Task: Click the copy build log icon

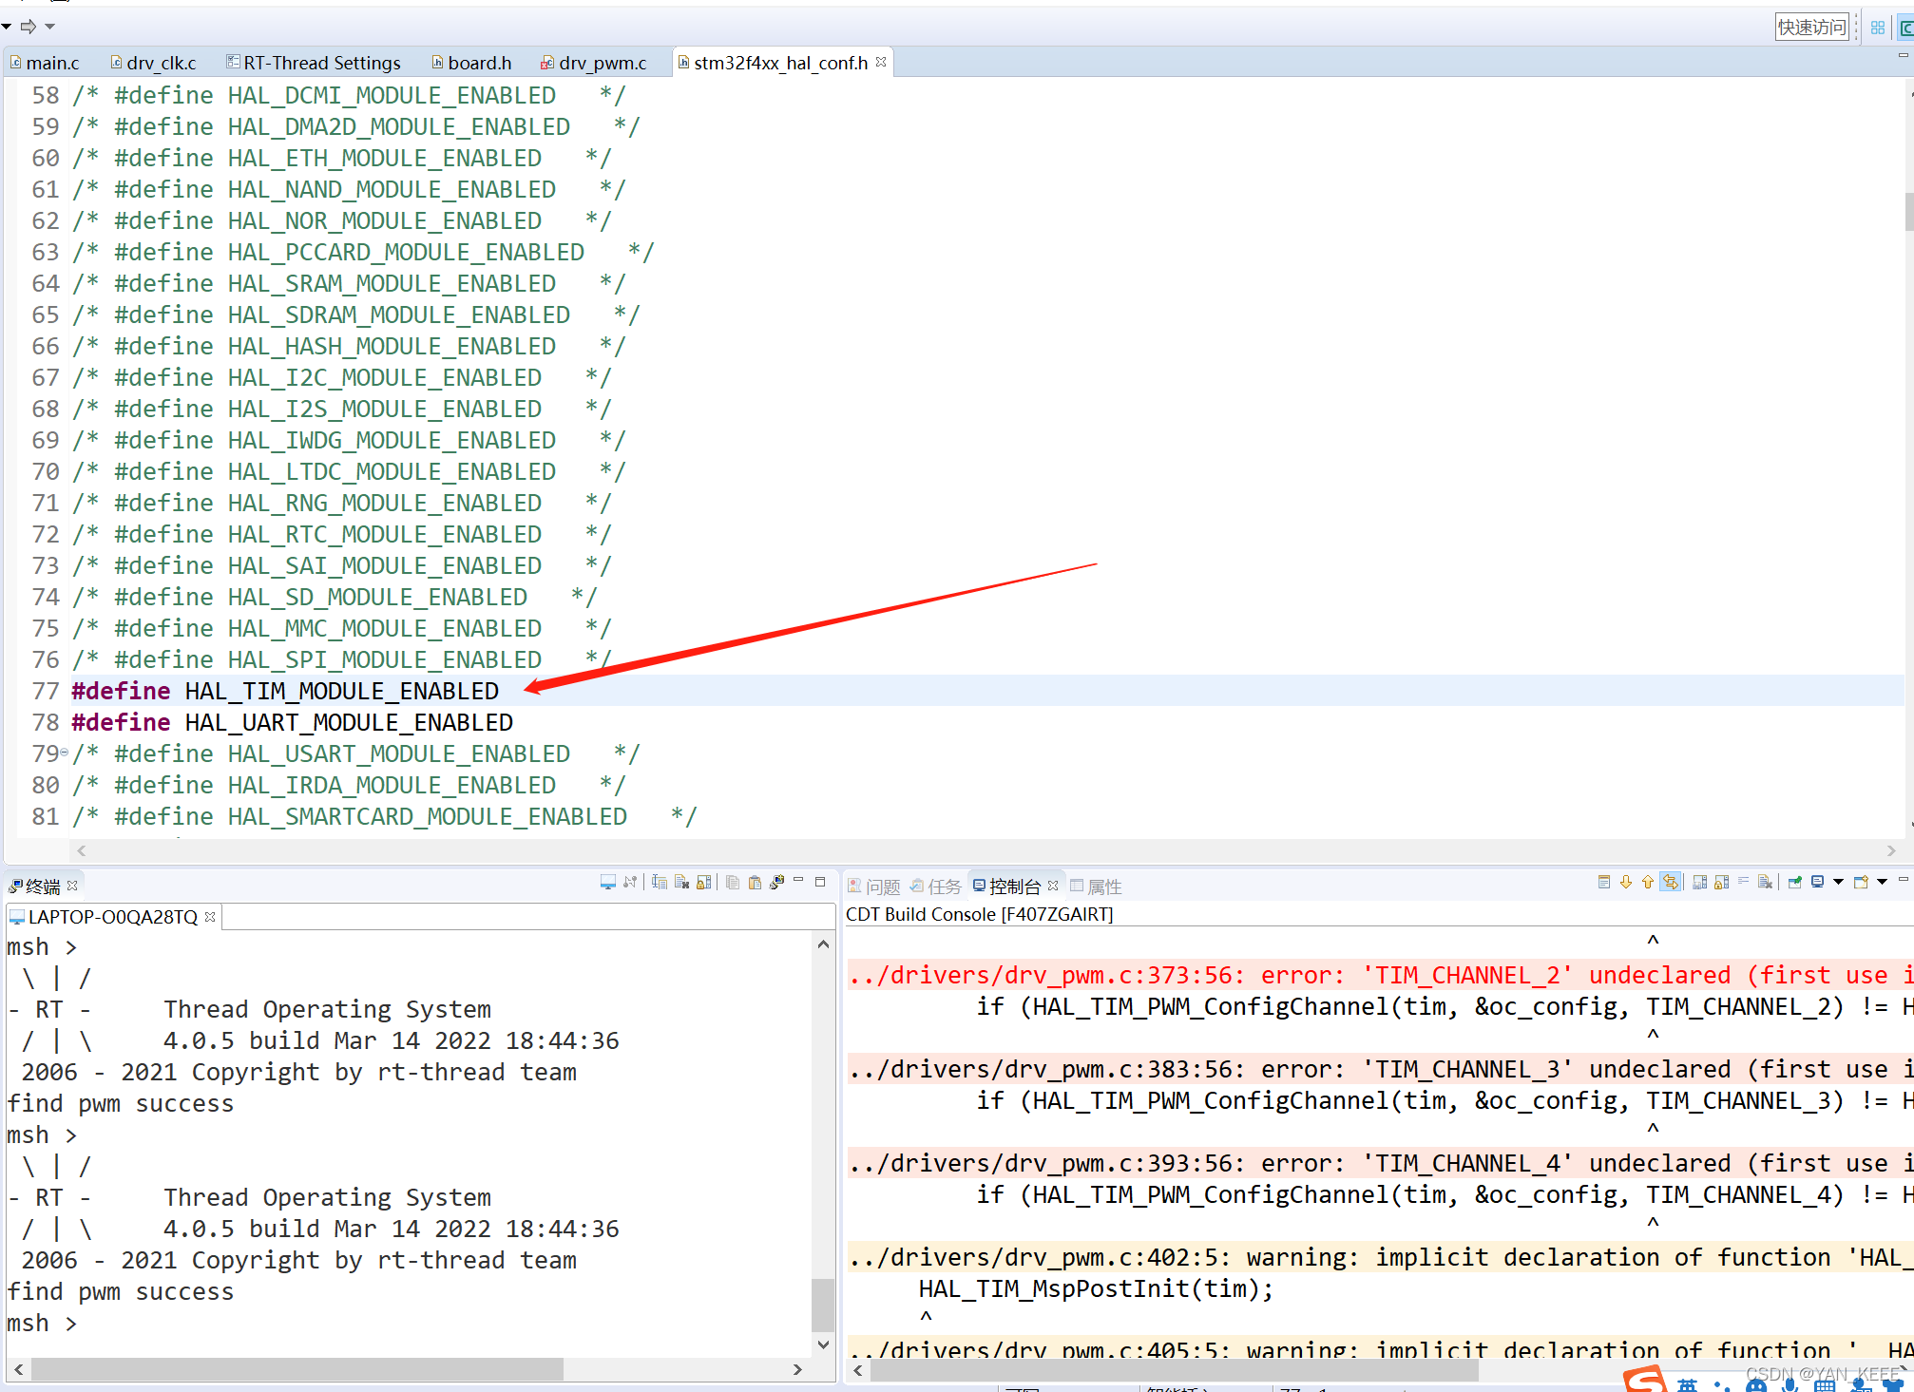Action: pos(1604,882)
